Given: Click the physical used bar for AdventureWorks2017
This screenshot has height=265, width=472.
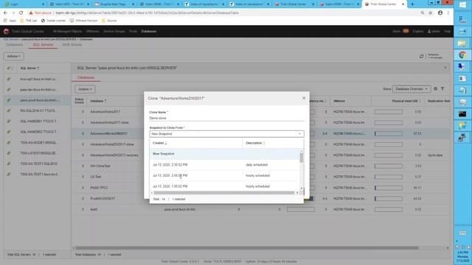Looking at the screenshot, I should (x=389, y=112).
